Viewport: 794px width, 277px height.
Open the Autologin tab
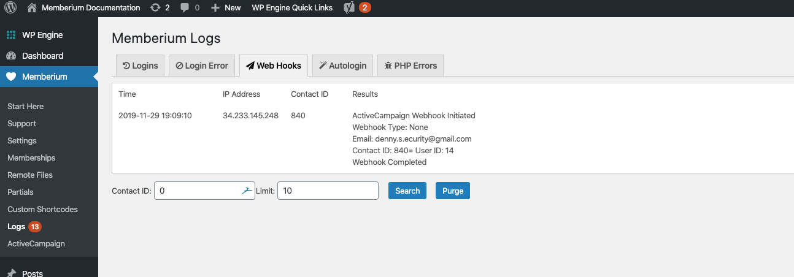coord(342,66)
